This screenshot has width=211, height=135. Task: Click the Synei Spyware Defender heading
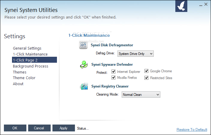(112, 65)
